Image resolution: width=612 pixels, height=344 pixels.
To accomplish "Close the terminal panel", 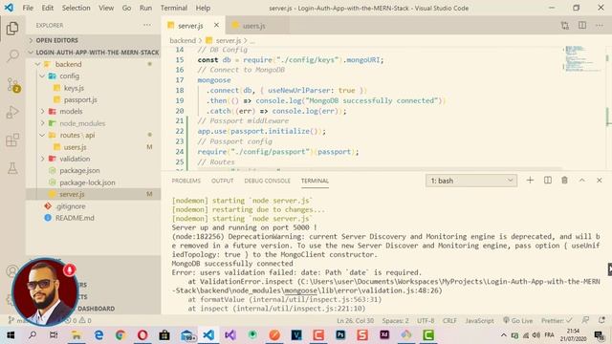I will (600, 181).
